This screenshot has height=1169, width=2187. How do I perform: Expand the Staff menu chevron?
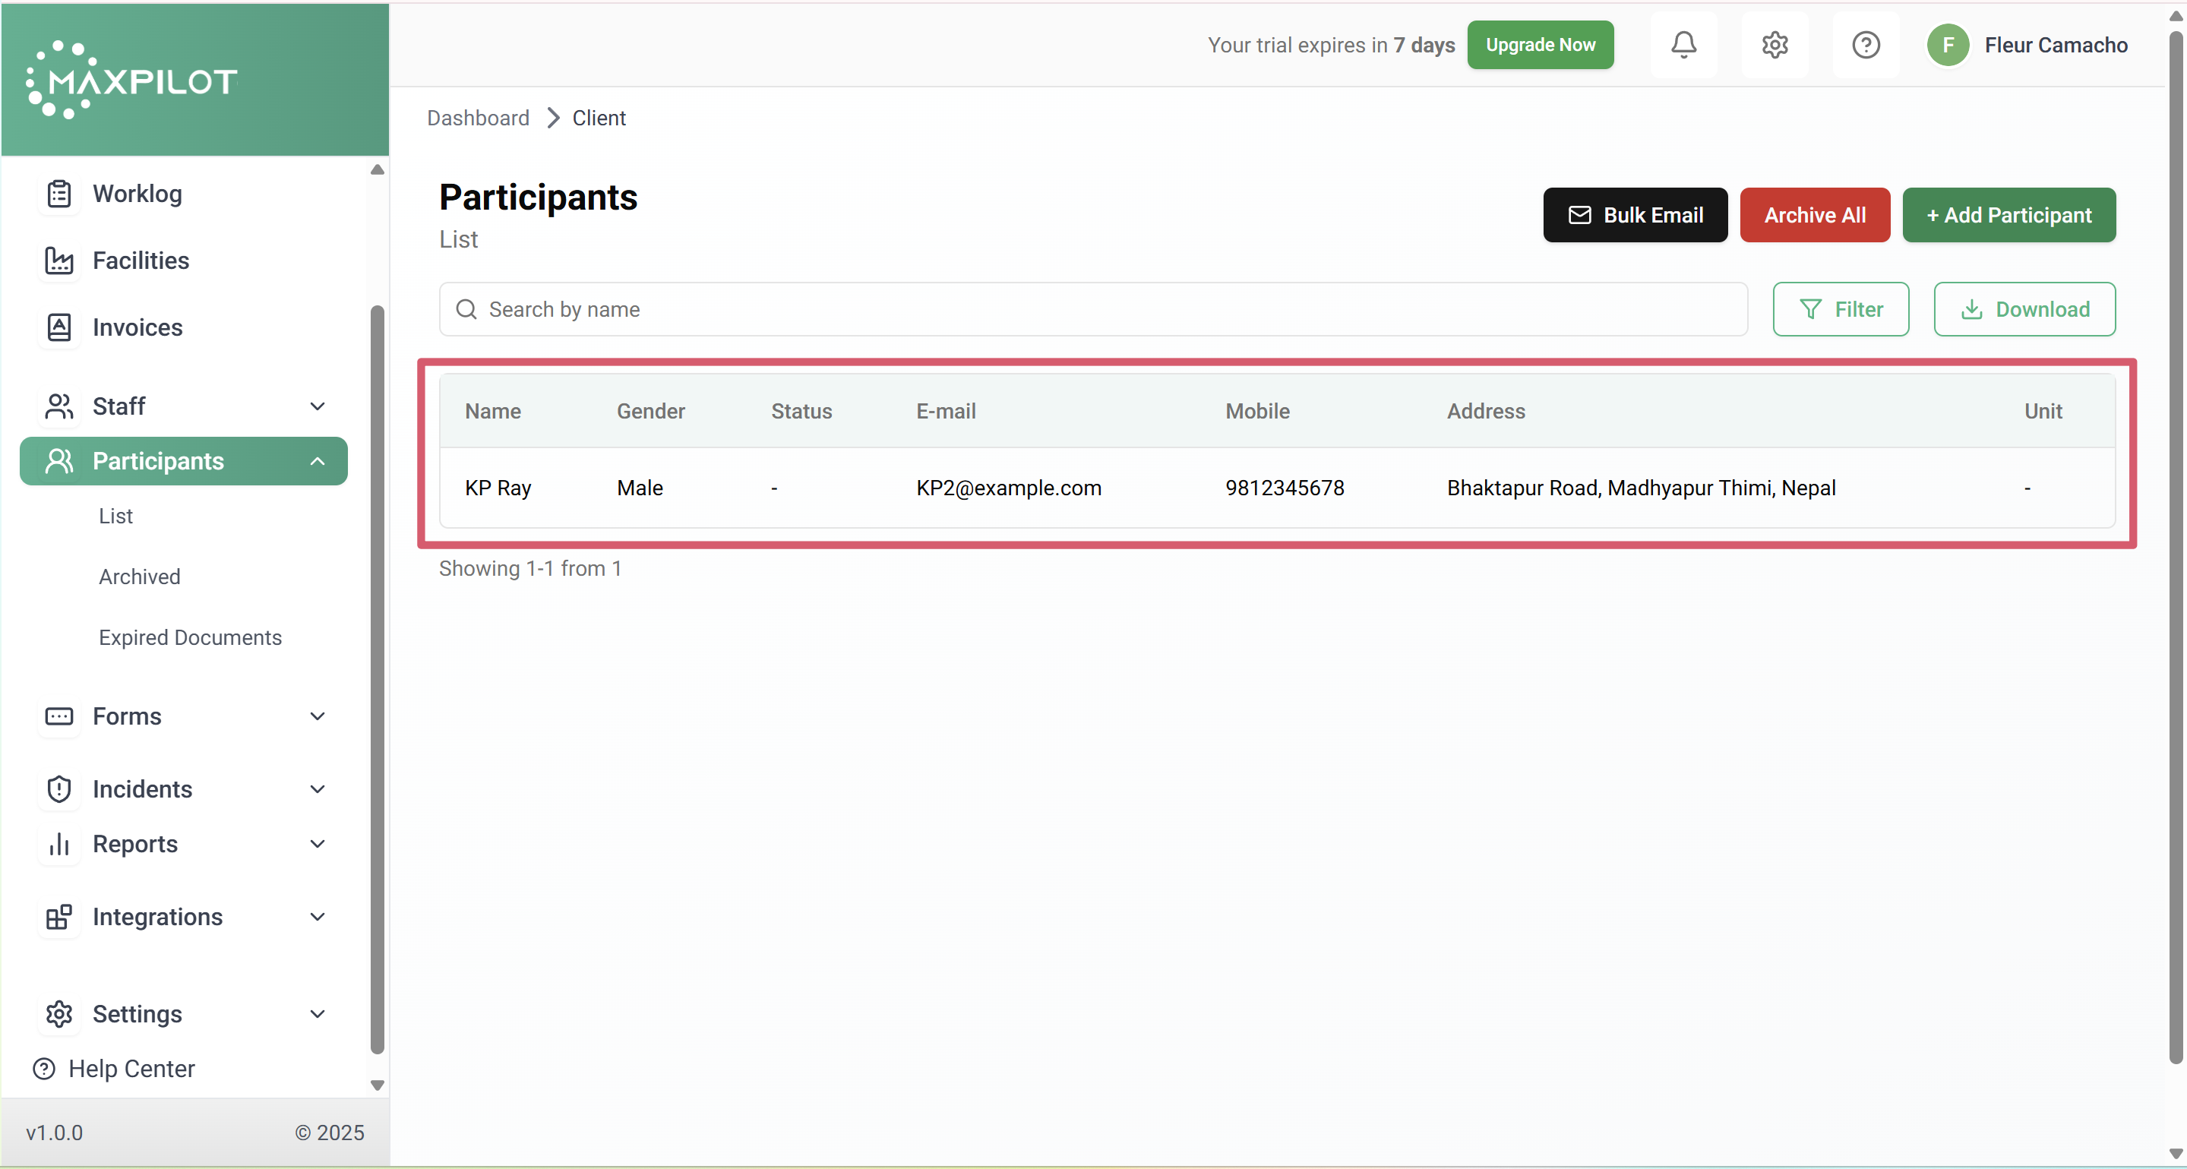click(x=318, y=406)
